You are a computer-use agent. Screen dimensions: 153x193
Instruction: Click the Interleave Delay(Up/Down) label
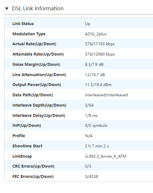[39, 116]
